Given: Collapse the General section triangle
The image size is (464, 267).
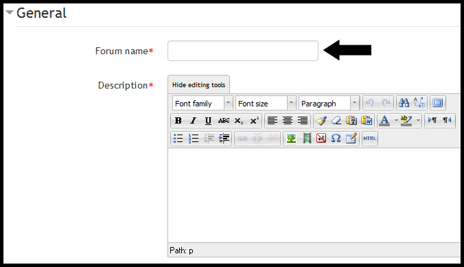Looking at the screenshot, I should click(x=10, y=12).
